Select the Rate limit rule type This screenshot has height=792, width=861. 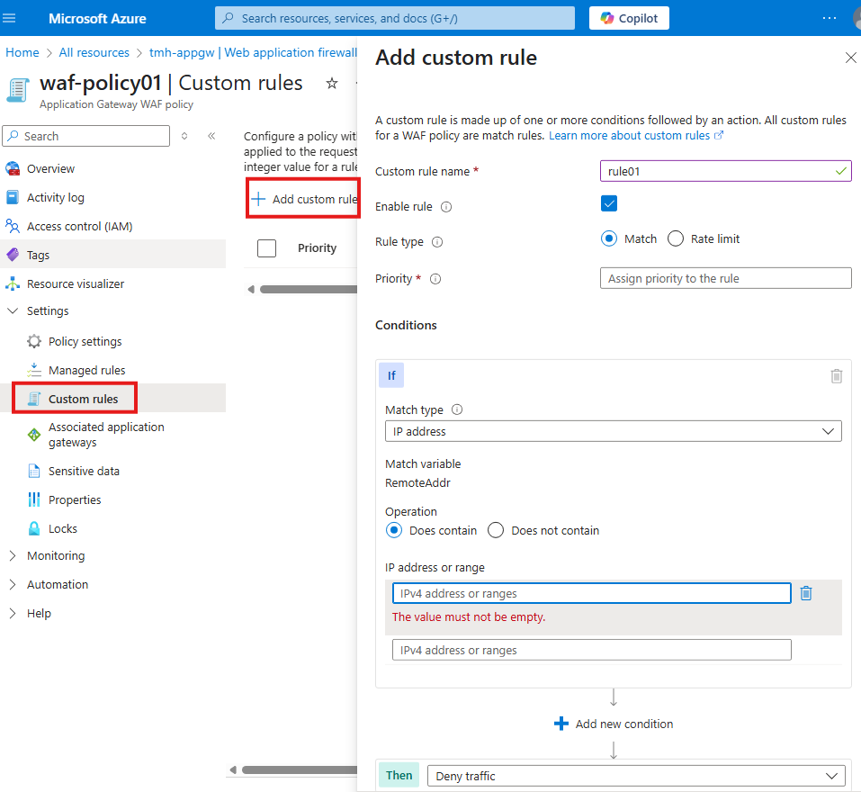pyautogui.click(x=676, y=238)
